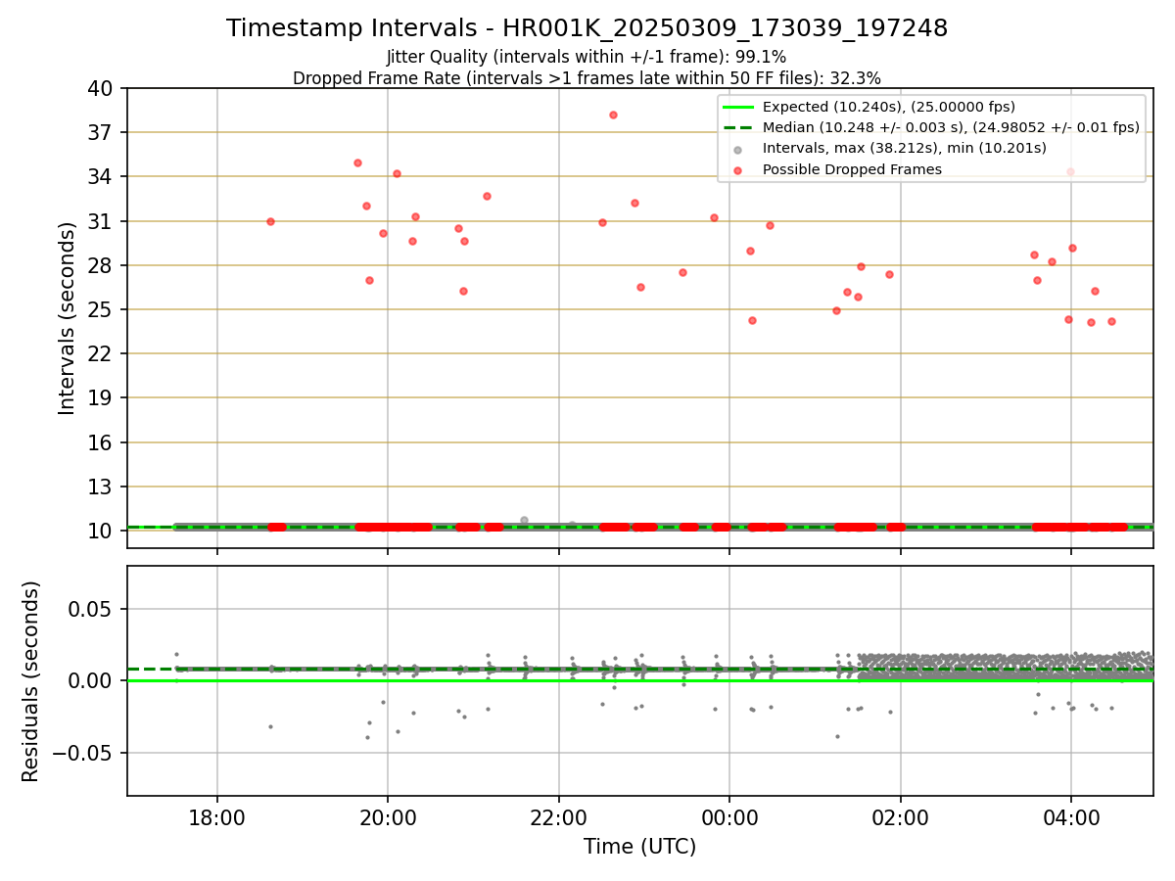Click the 'Time (UTC)' x-axis label
Viewport: 1175px width, 881px height.
pos(639,847)
